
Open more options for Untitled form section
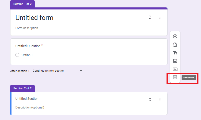point(160,17)
